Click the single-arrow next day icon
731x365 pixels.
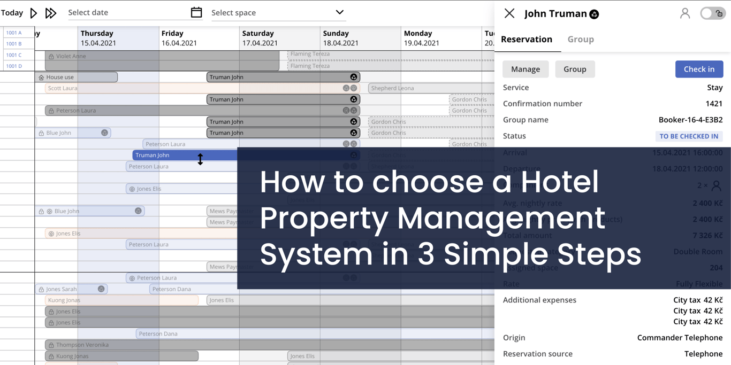click(x=34, y=12)
